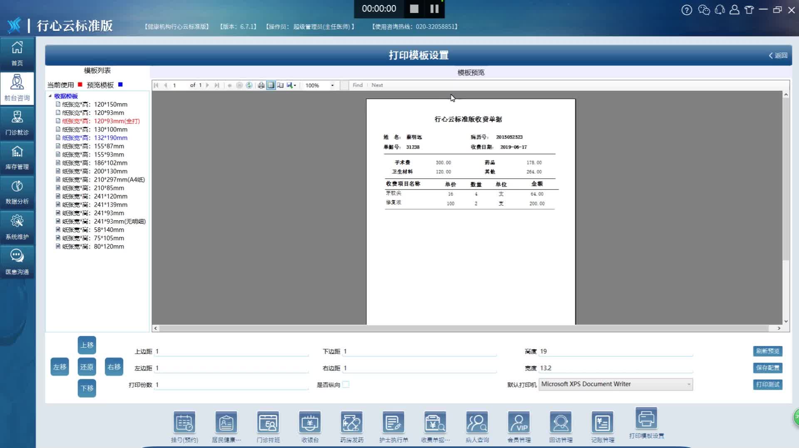Toggle the 是否纵向 checkbox
Viewport: 799px width, 448px height.
pyautogui.click(x=346, y=384)
